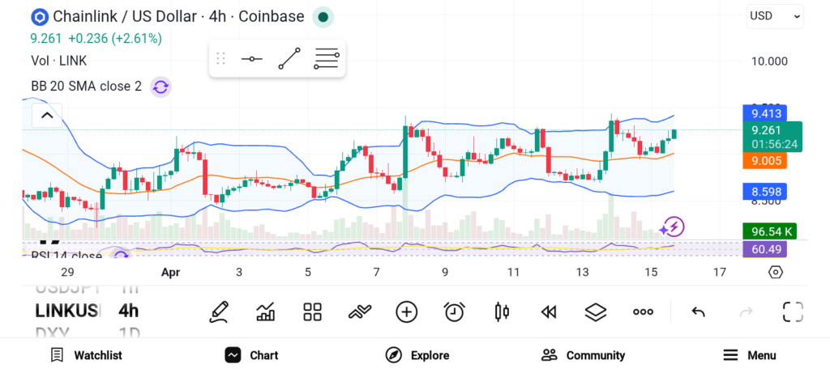The width and height of the screenshot is (830, 373).
Task: Toggle fullscreen mode
Action: (x=792, y=312)
